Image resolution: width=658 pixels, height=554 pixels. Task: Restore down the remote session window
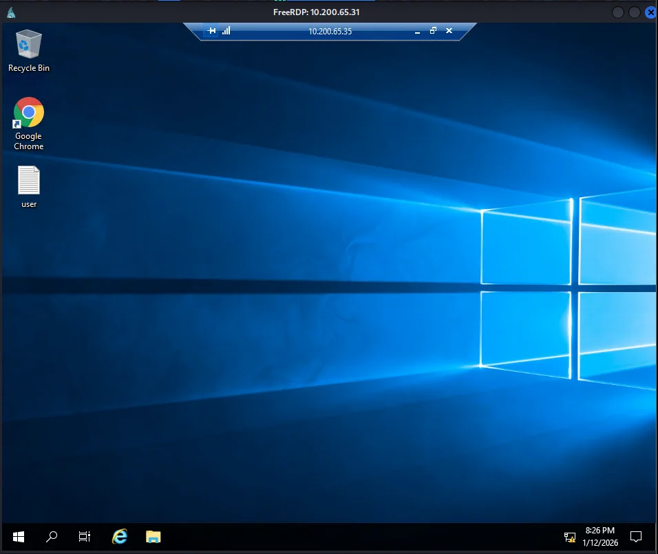433,31
